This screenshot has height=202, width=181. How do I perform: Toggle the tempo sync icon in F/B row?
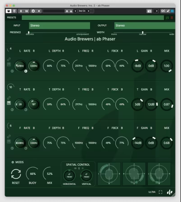coord(9,142)
